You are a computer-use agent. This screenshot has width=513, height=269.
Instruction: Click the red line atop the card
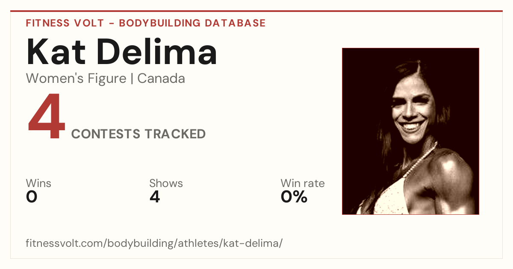tap(256, 11)
